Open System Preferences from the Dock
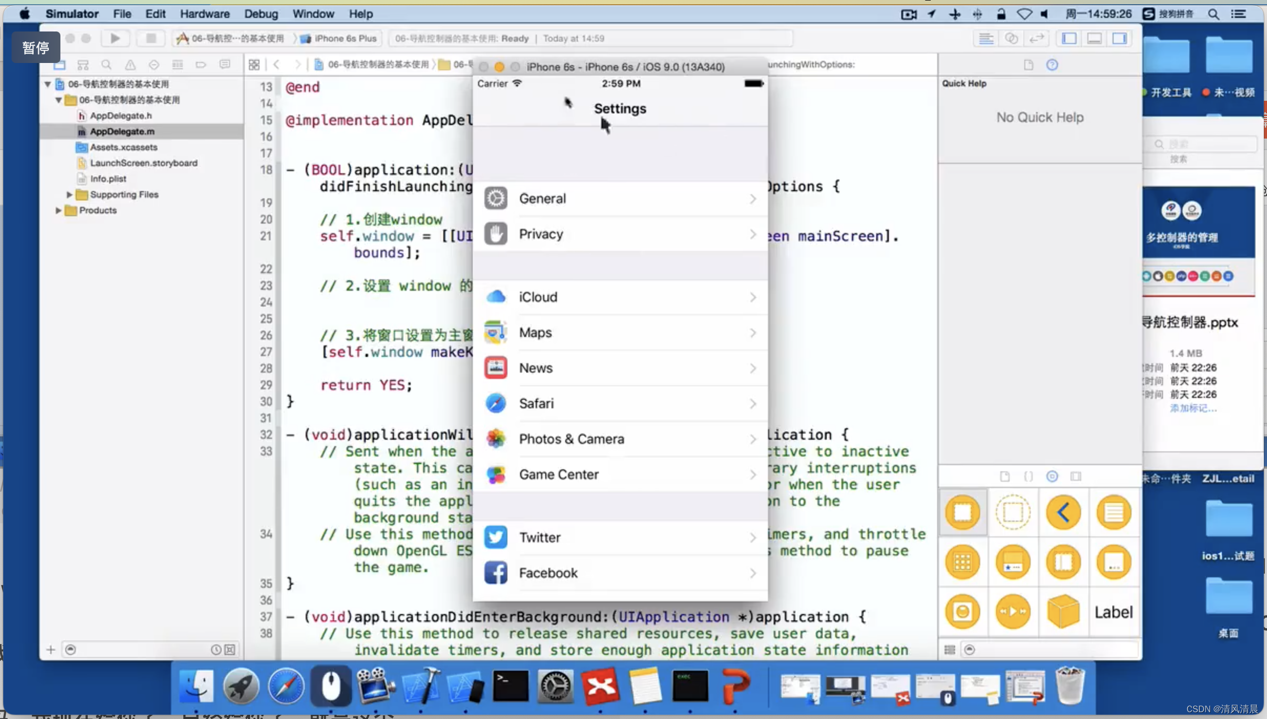The width and height of the screenshot is (1267, 719). pyautogui.click(x=555, y=685)
